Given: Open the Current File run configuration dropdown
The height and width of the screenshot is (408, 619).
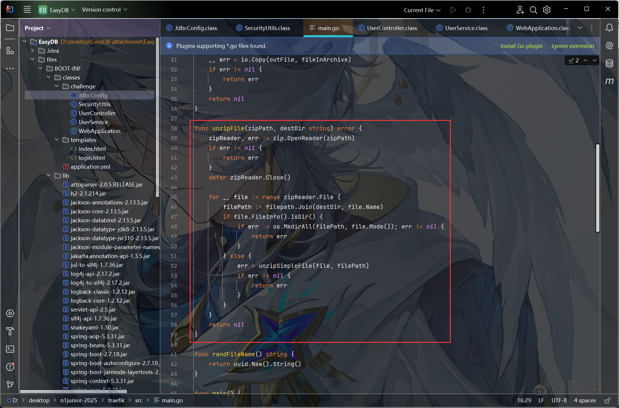Looking at the screenshot, I should (x=422, y=10).
